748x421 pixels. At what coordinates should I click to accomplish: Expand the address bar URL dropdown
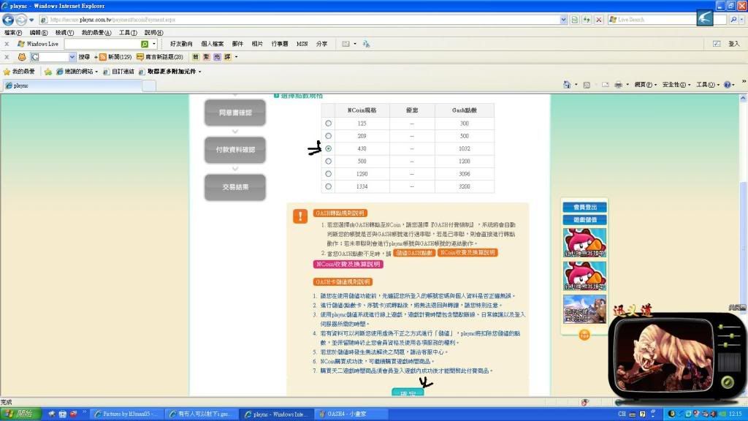(563, 20)
